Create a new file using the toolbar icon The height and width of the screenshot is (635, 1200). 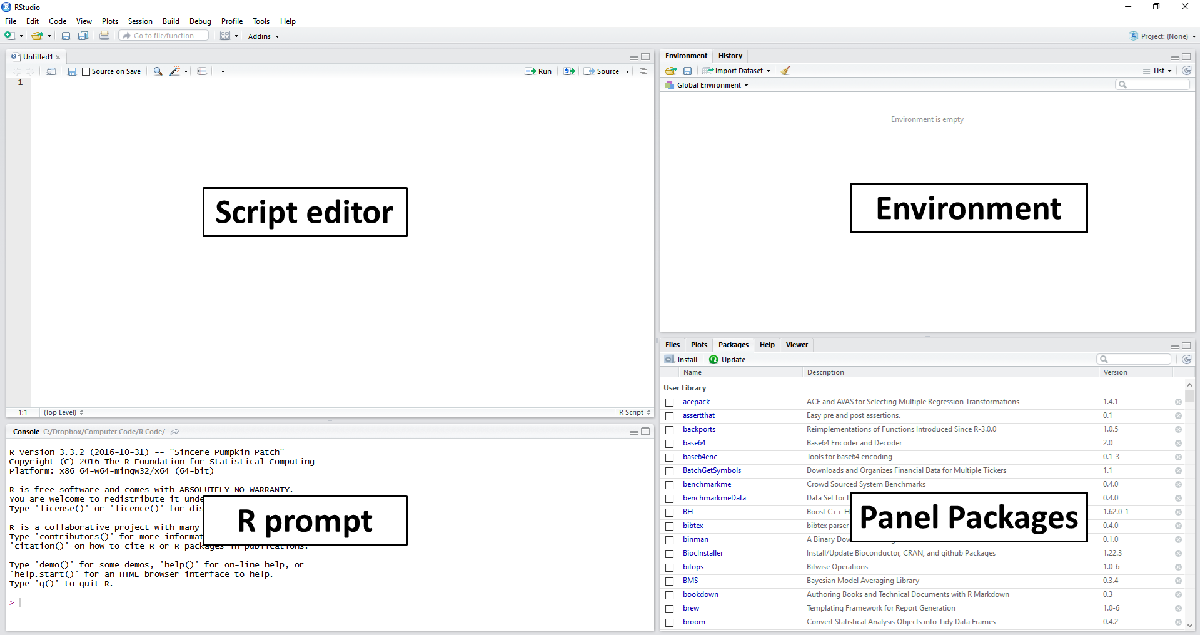[9, 36]
